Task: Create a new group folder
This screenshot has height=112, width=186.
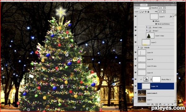Action: 164,105
